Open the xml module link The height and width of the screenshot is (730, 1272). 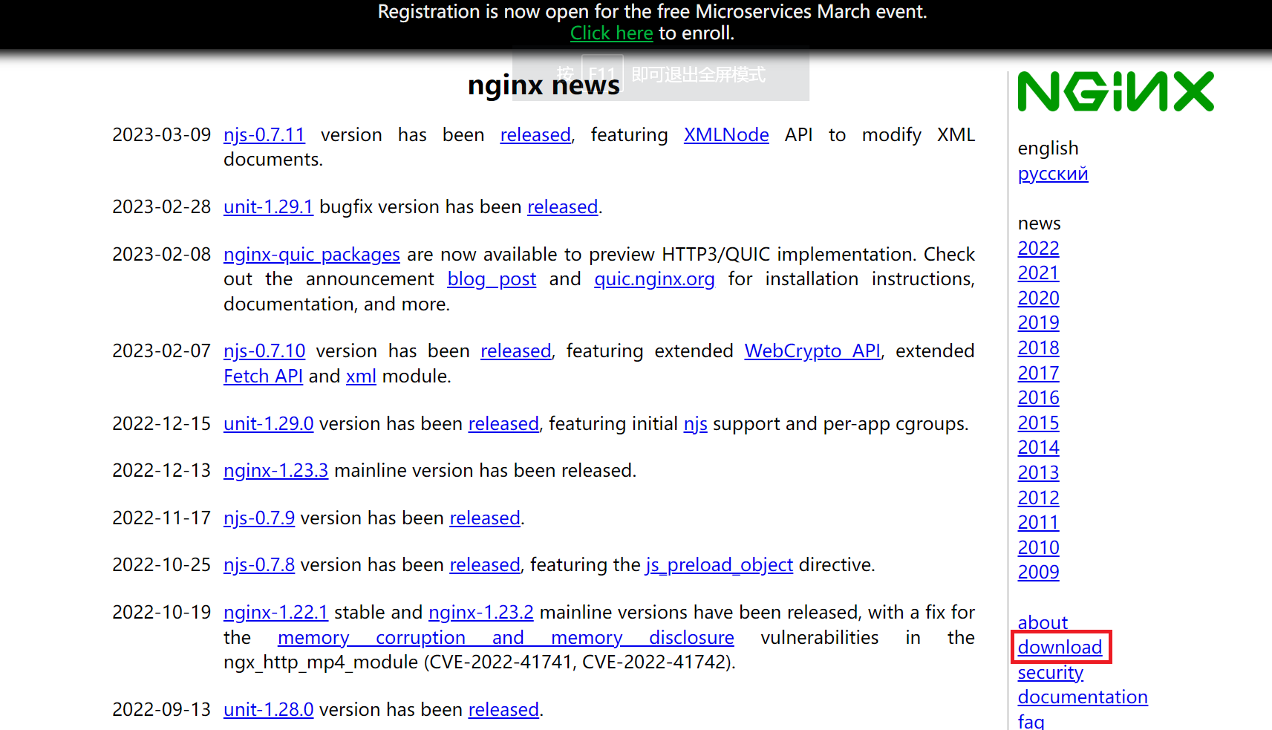(x=361, y=377)
